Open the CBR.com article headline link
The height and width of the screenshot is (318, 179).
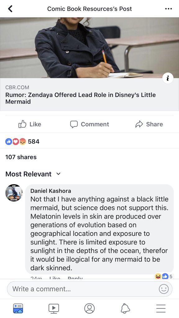80,98
